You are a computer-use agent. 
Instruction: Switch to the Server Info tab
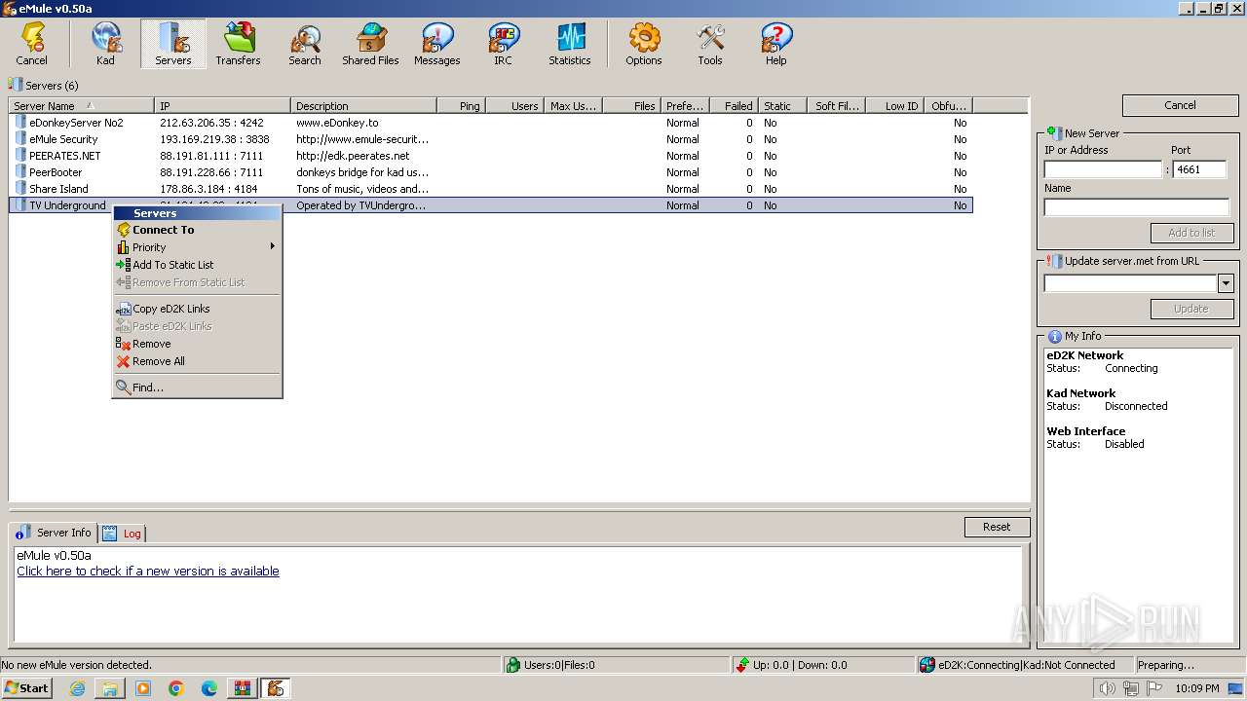[x=54, y=533]
